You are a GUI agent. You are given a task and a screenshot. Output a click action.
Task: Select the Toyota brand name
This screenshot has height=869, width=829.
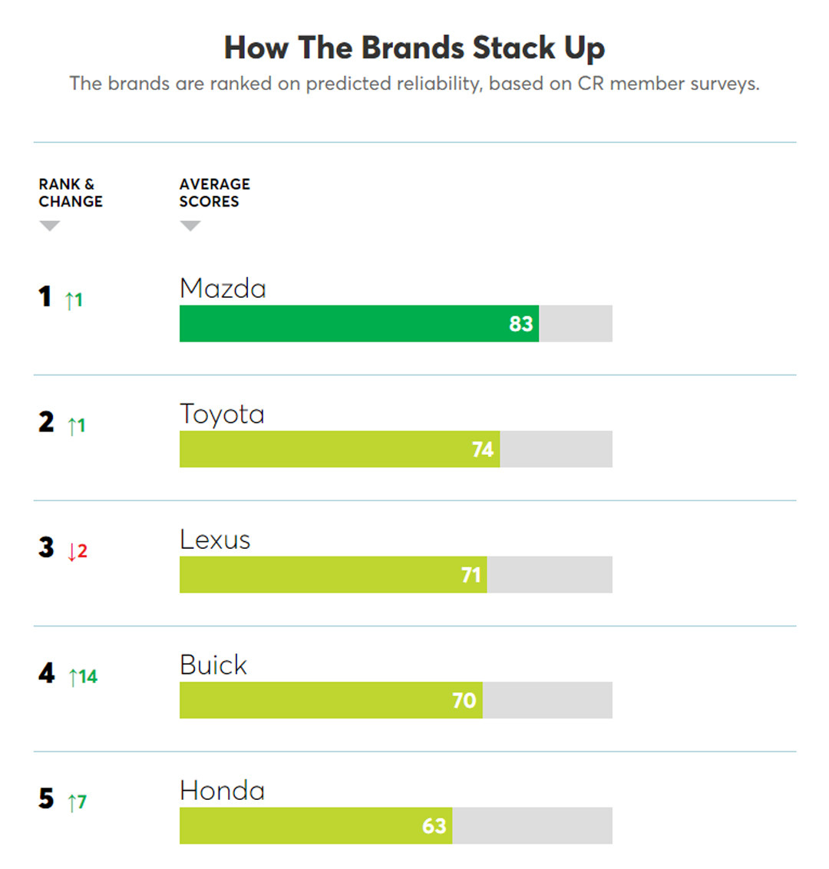pyautogui.click(x=222, y=415)
